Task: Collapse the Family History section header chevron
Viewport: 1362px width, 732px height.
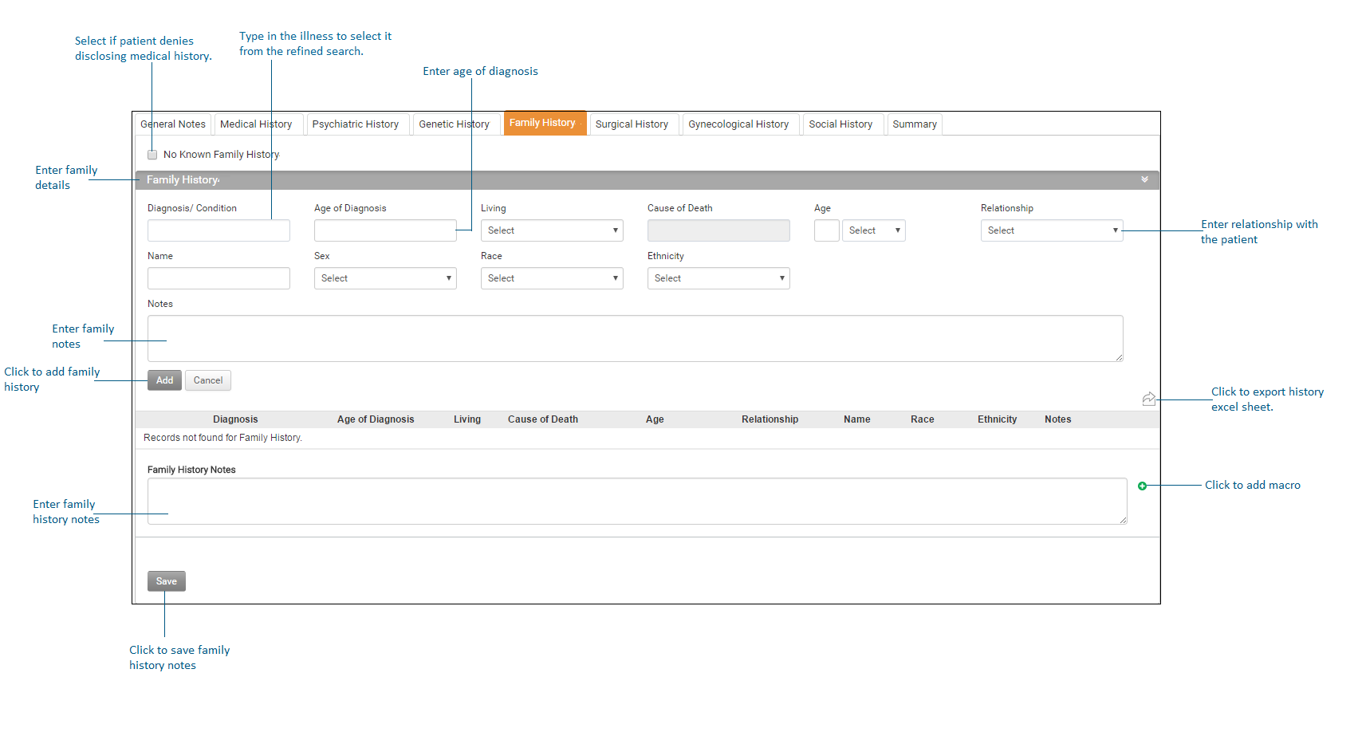Action: [1144, 179]
